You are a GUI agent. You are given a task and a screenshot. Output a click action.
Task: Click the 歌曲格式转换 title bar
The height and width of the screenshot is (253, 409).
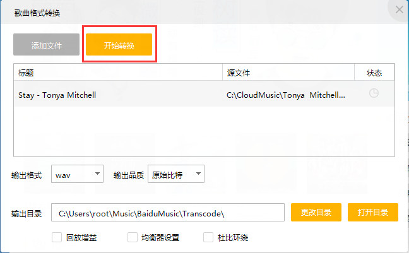(x=189, y=11)
